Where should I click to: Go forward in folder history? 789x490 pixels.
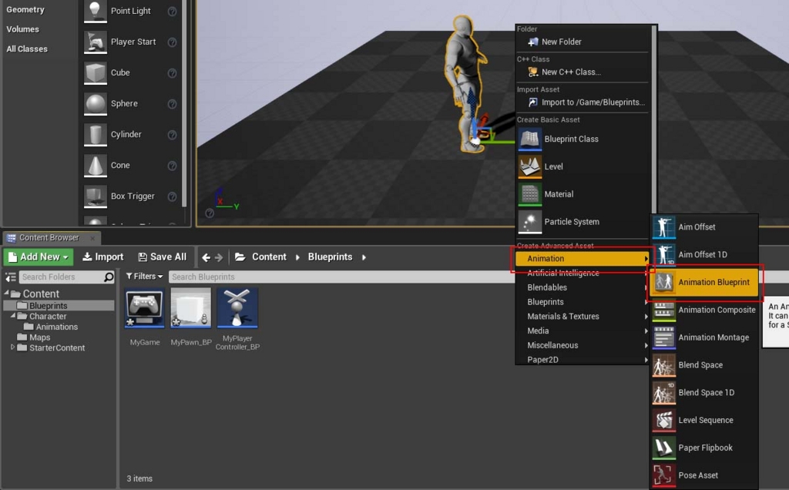tap(219, 257)
